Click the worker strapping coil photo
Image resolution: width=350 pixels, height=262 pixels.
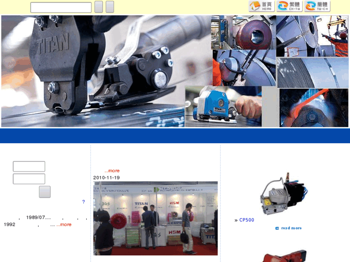coord(244,68)
